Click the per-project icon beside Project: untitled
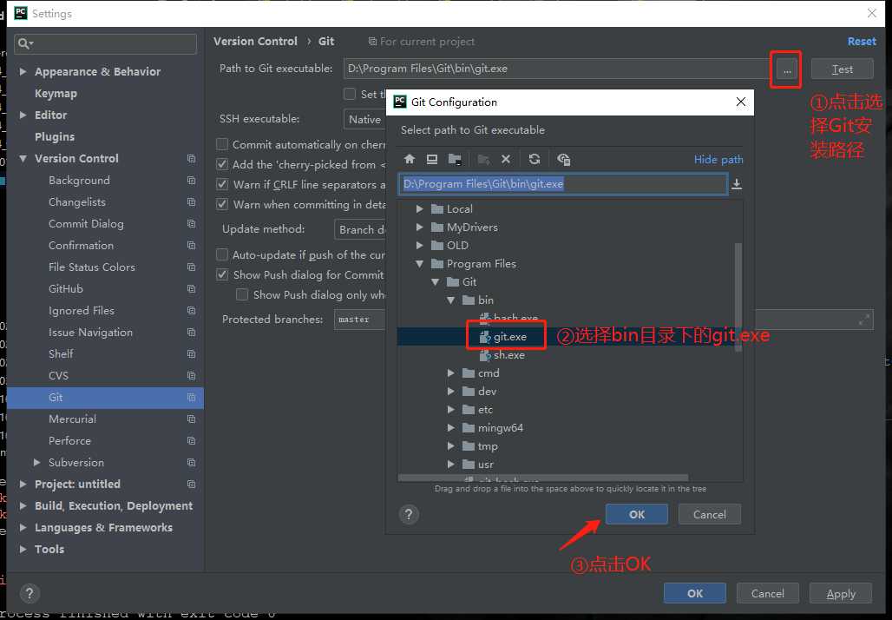This screenshot has width=892, height=620. tap(191, 484)
